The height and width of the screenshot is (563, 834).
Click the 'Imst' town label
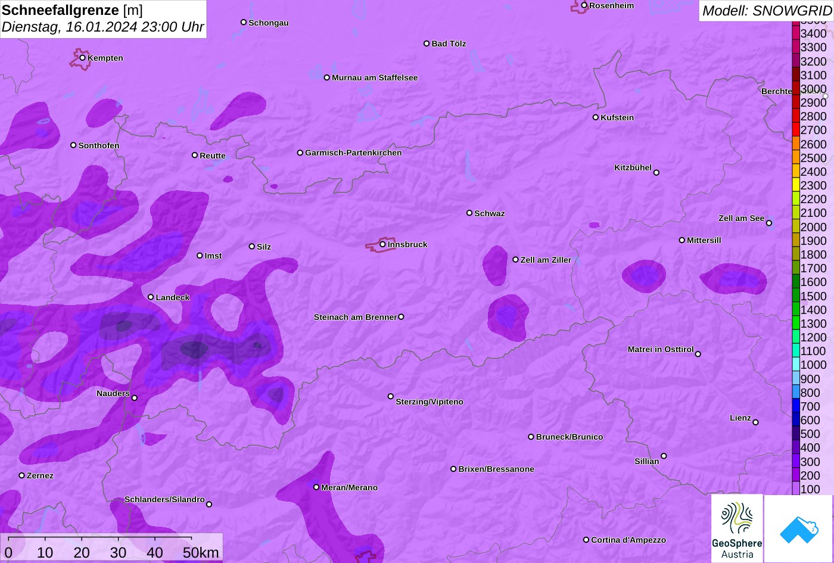click(213, 256)
